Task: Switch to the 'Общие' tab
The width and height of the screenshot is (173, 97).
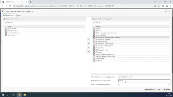Action: 18,15
